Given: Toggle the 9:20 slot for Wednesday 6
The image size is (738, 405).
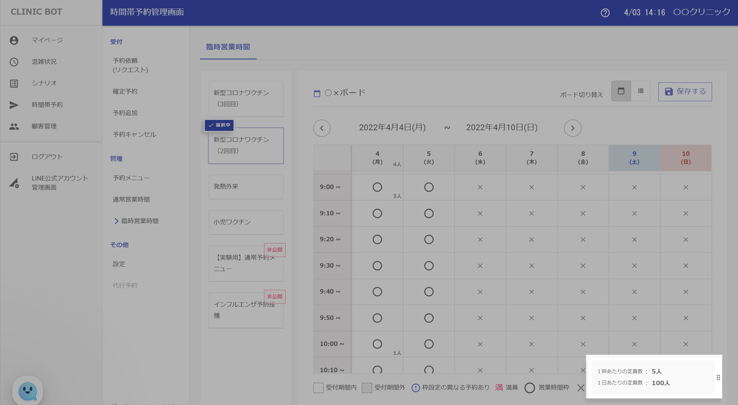Looking at the screenshot, I should 480,239.
